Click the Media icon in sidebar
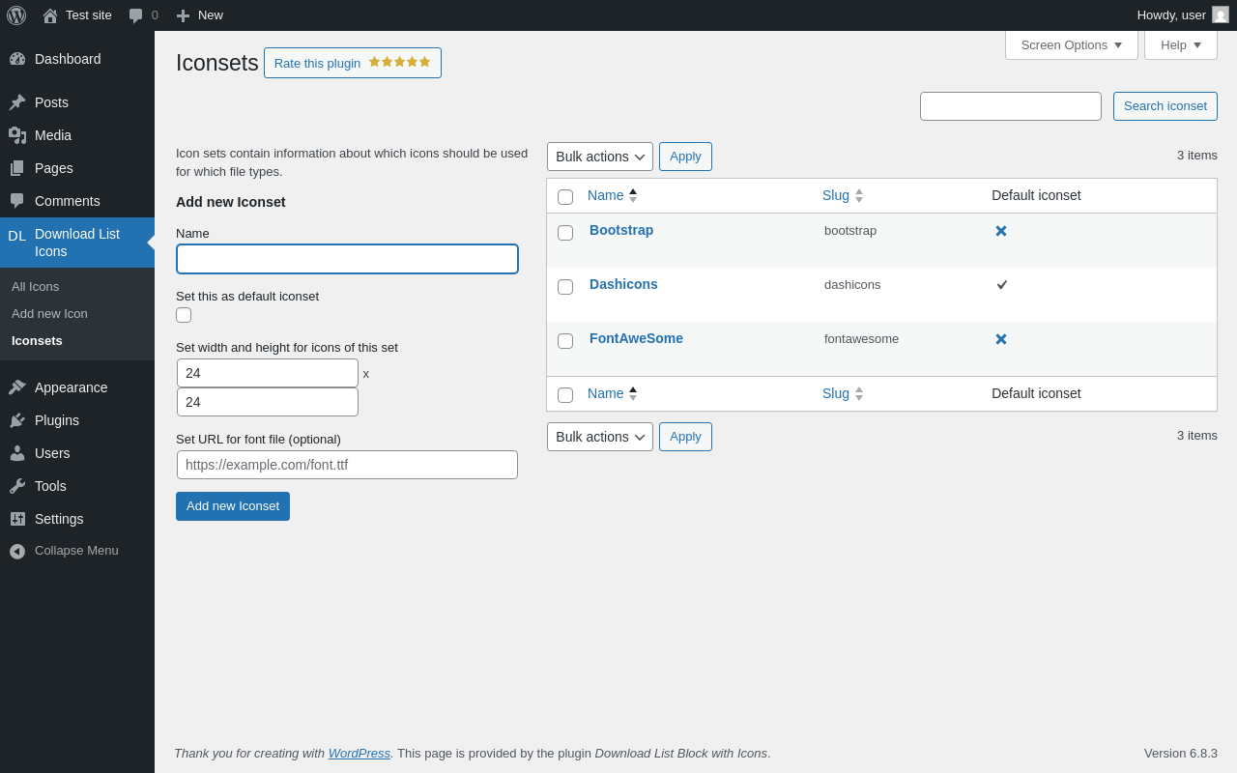Image resolution: width=1237 pixels, height=773 pixels. tap(17, 135)
